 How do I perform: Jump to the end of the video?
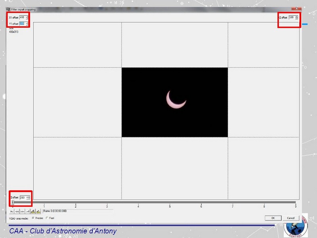(x=28, y=211)
